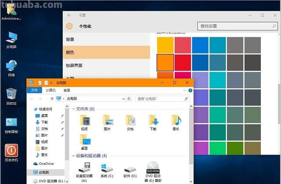The image size is (281, 184).
Task: Select 快速访问 in navigation pane
Action: 43,109
